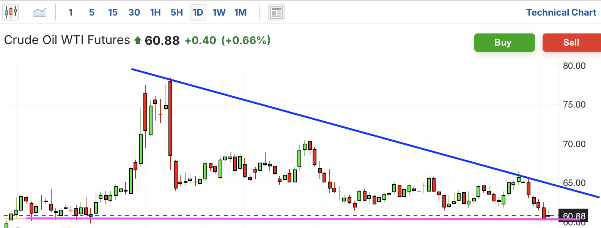Click the (+0.66%) percent change
The image size is (601, 228).
pos(246,40)
